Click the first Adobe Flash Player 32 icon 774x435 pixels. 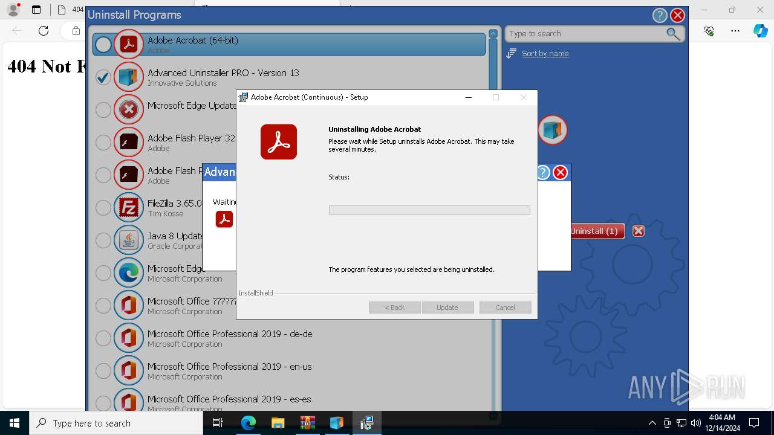click(x=128, y=142)
